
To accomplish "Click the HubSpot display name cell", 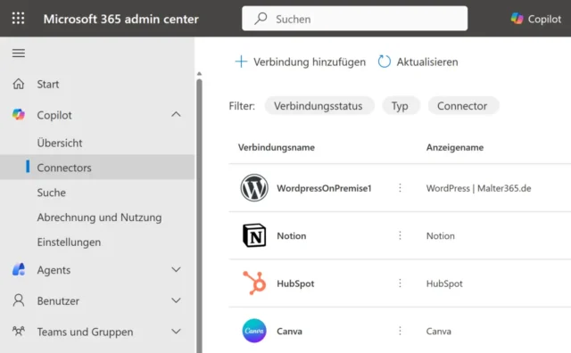I will pyautogui.click(x=444, y=283).
